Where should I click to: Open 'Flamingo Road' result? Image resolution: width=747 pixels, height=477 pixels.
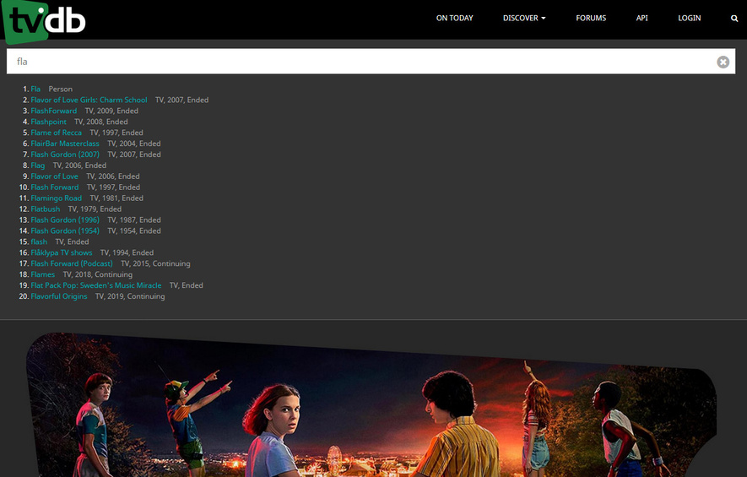click(x=57, y=198)
